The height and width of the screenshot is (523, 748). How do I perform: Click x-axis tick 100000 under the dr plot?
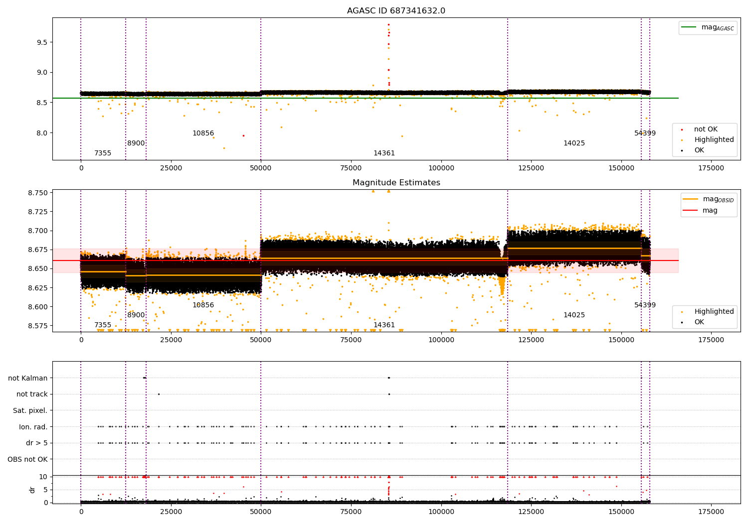coord(441,512)
